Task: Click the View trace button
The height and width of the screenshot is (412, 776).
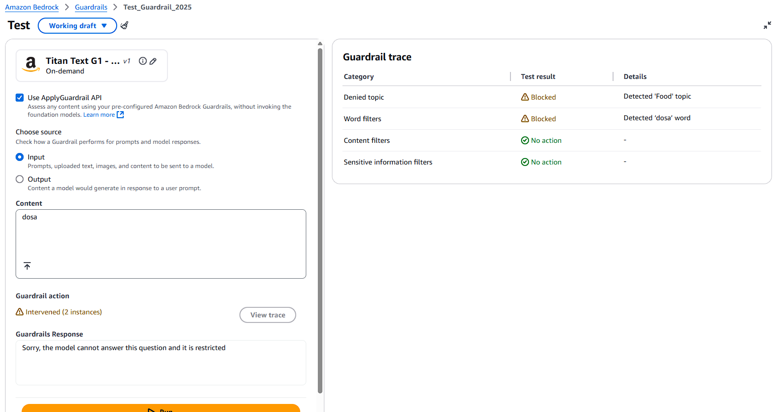Action: coord(268,315)
